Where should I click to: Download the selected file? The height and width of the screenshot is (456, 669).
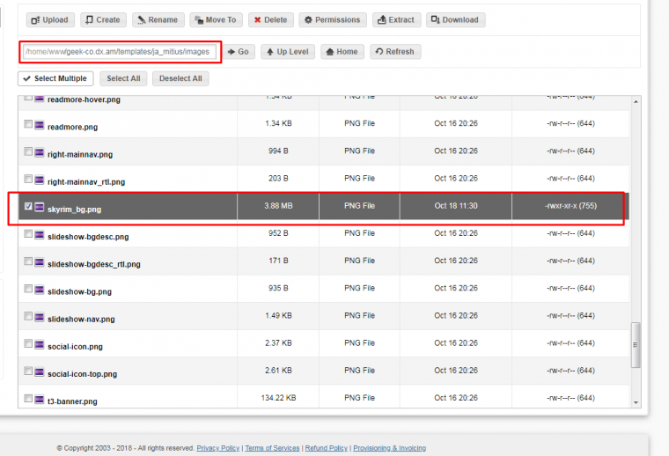tap(455, 19)
